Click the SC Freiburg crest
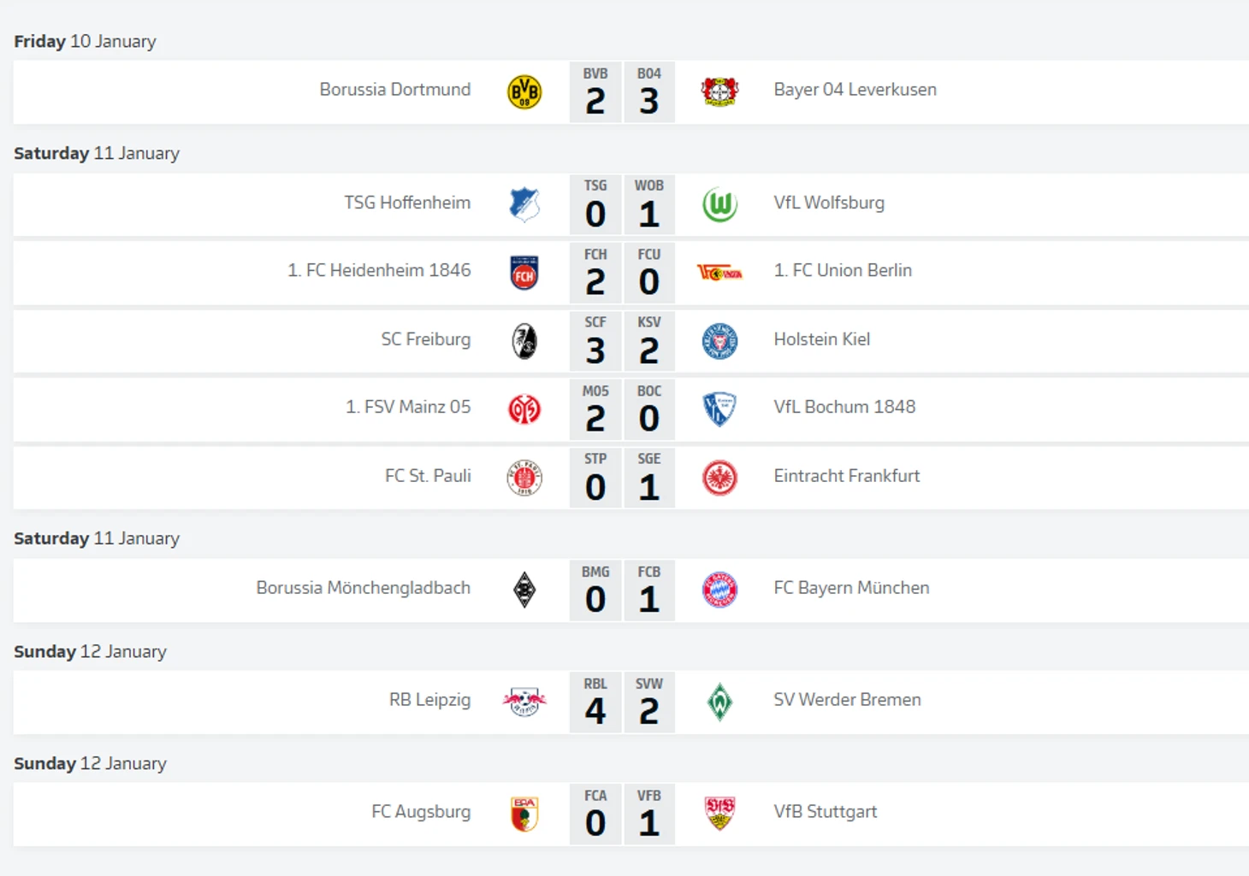 [524, 341]
